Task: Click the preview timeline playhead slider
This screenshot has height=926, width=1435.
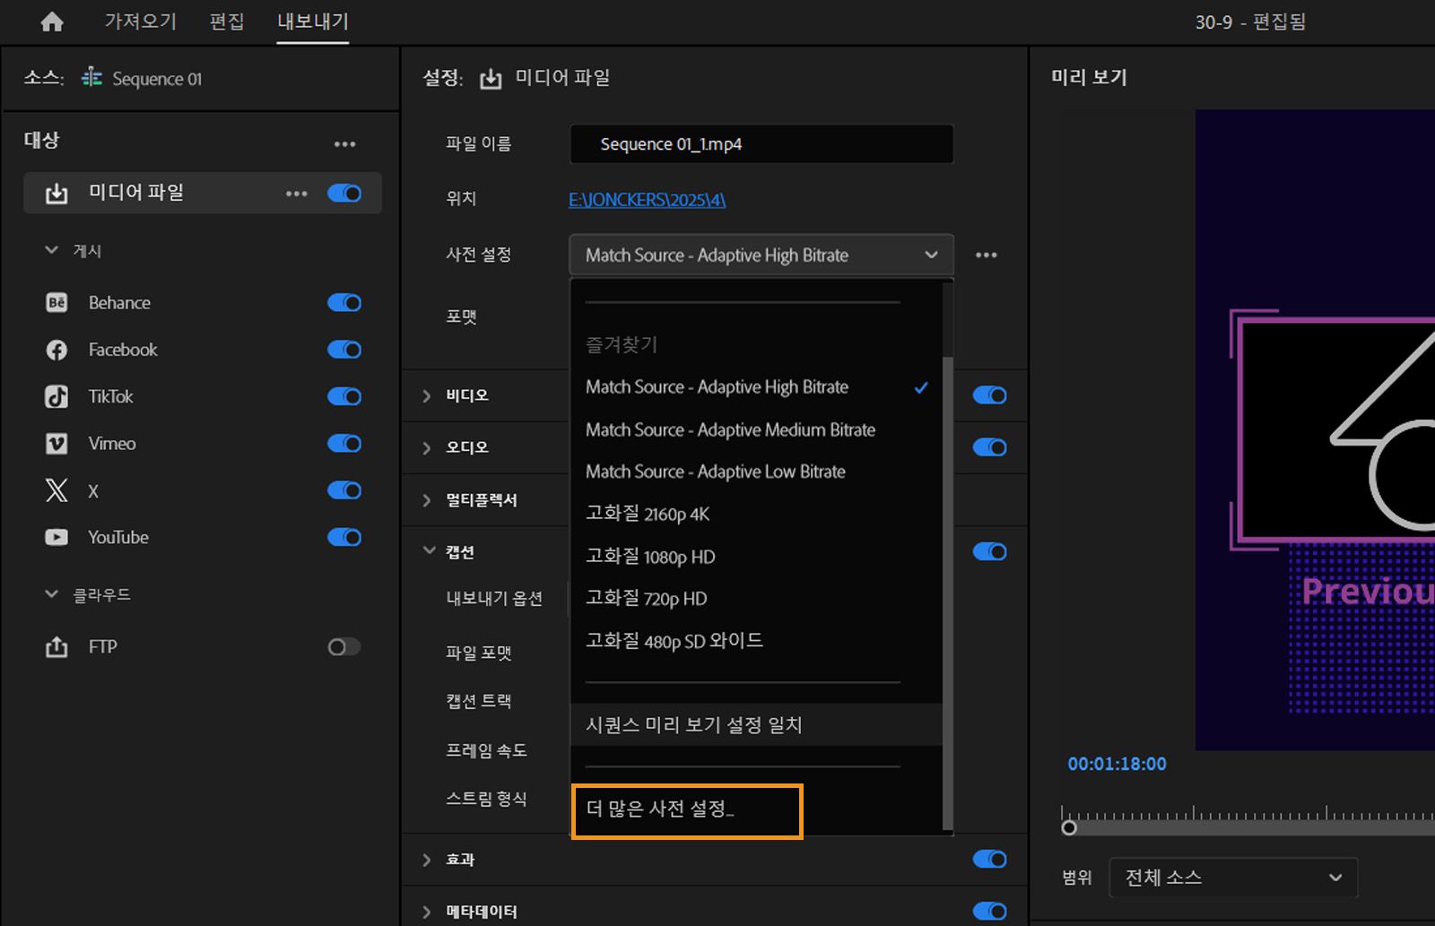Action: tap(1069, 828)
